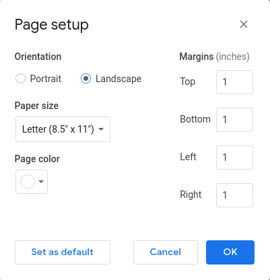Image resolution: width=270 pixels, height=280 pixels.
Task: Click the arrow beside Letter (8.5" x 11")
Action: point(101,129)
